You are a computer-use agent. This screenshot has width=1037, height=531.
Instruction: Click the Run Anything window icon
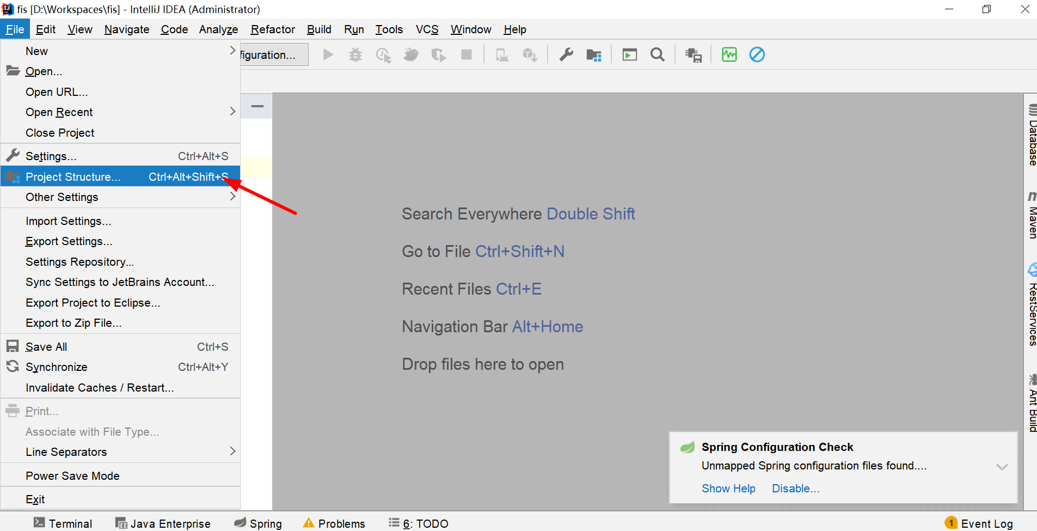pyautogui.click(x=630, y=54)
